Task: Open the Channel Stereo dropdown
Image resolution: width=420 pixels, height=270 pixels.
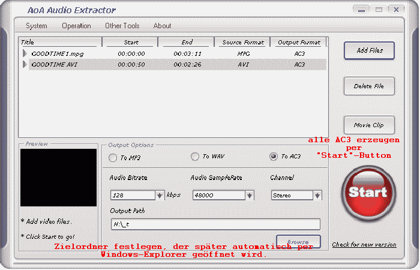Action: [x=317, y=195]
